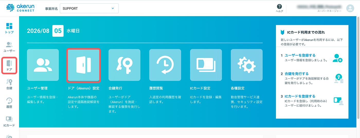Click the 履歴閲覧 clock tile icon
Screen dimensions: 360x138
(165, 65)
